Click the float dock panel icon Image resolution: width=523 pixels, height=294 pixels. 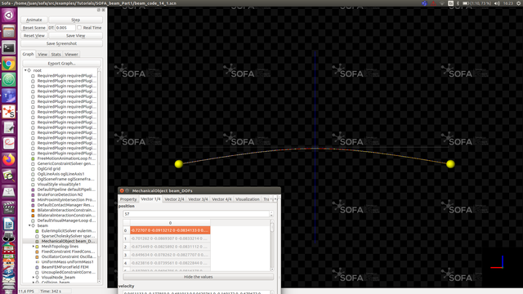tap(99, 10)
